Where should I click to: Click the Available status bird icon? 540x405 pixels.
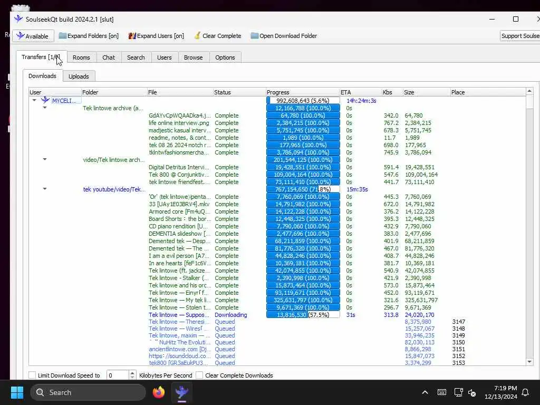click(21, 36)
